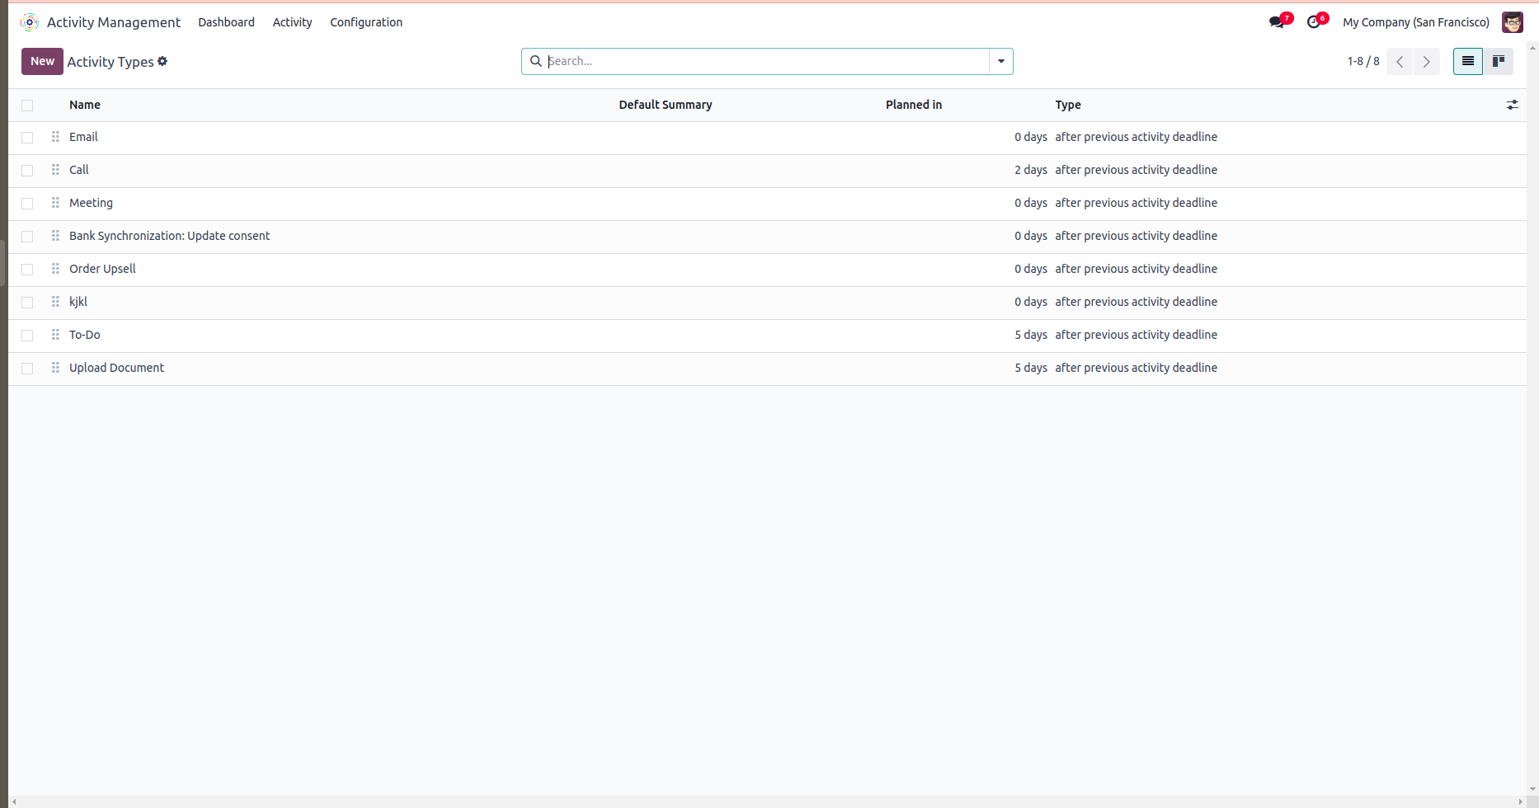The height and width of the screenshot is (808, 1539).
Task: Switch to kanban view
Action: (1499, 61)
